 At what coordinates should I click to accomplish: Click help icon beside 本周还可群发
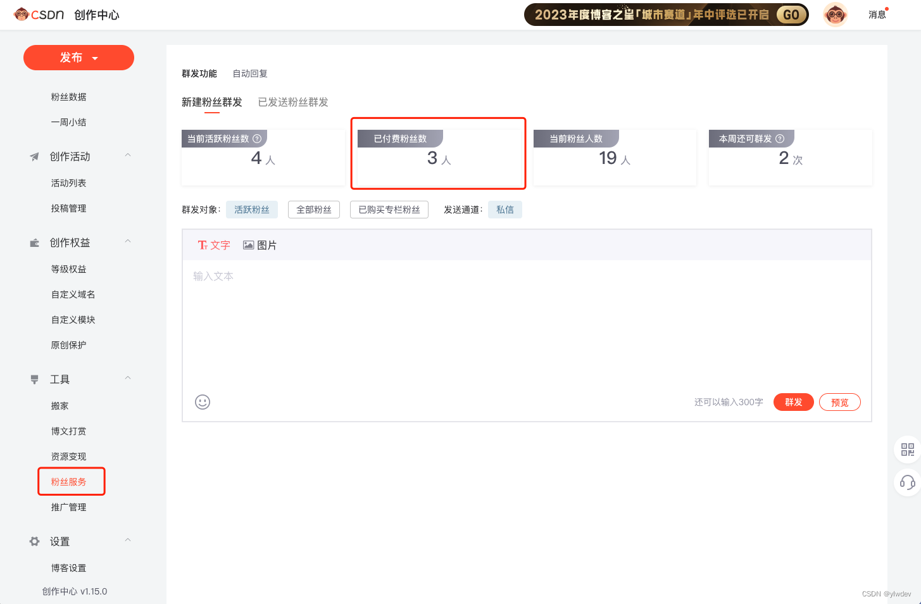click(780, 139)
